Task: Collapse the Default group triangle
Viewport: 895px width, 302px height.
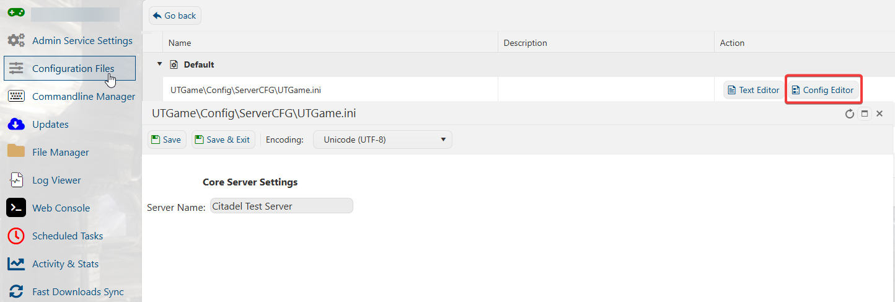Action: [x=159, y=64]
